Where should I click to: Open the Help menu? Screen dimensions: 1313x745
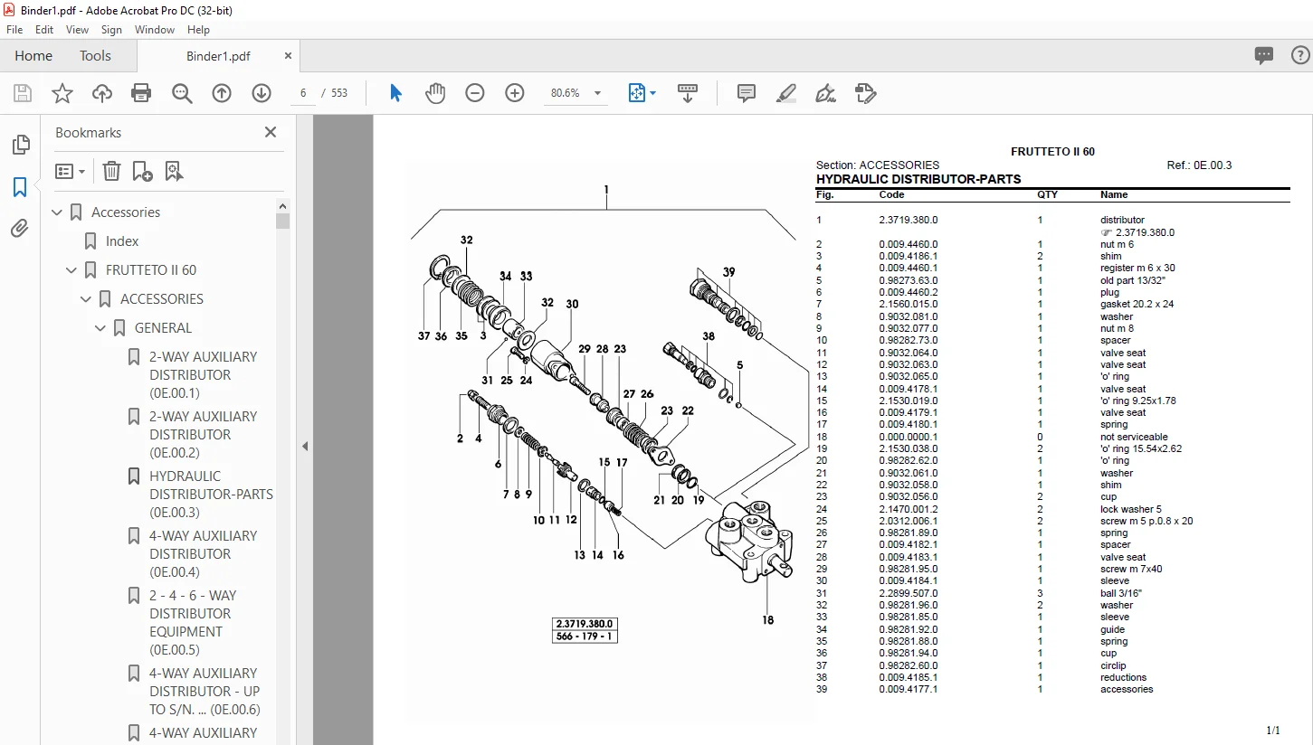(x=196, y=30)
